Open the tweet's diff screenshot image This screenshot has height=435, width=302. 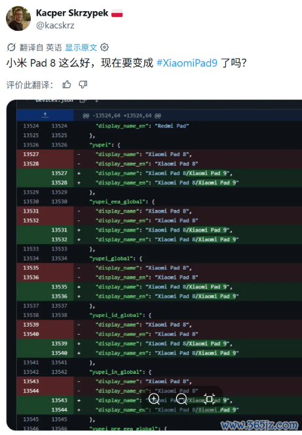click(x=154, y=265)
